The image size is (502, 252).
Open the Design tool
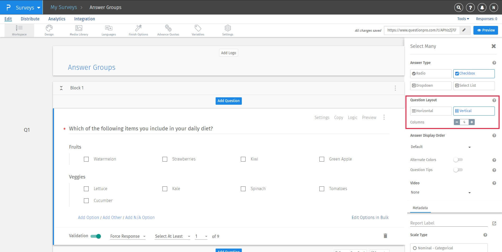tap(49, 30)
